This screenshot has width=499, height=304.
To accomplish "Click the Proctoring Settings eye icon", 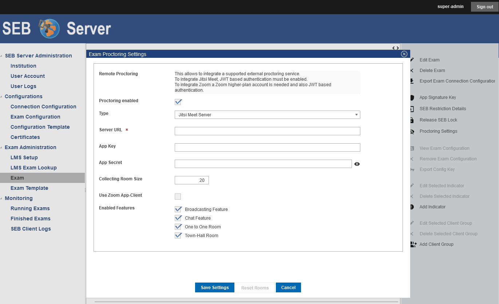I will click(412, 132).
